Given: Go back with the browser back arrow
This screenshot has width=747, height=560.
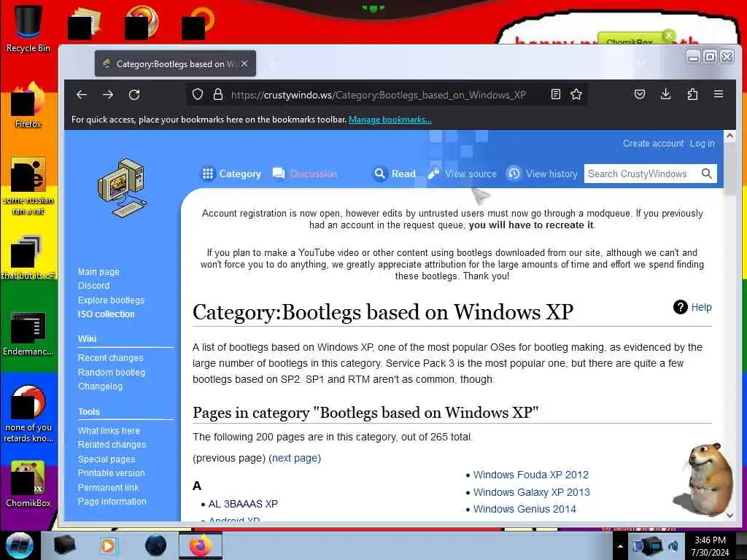Looking at the screenshot, I should pyautogui.click(x=82, y=95).
